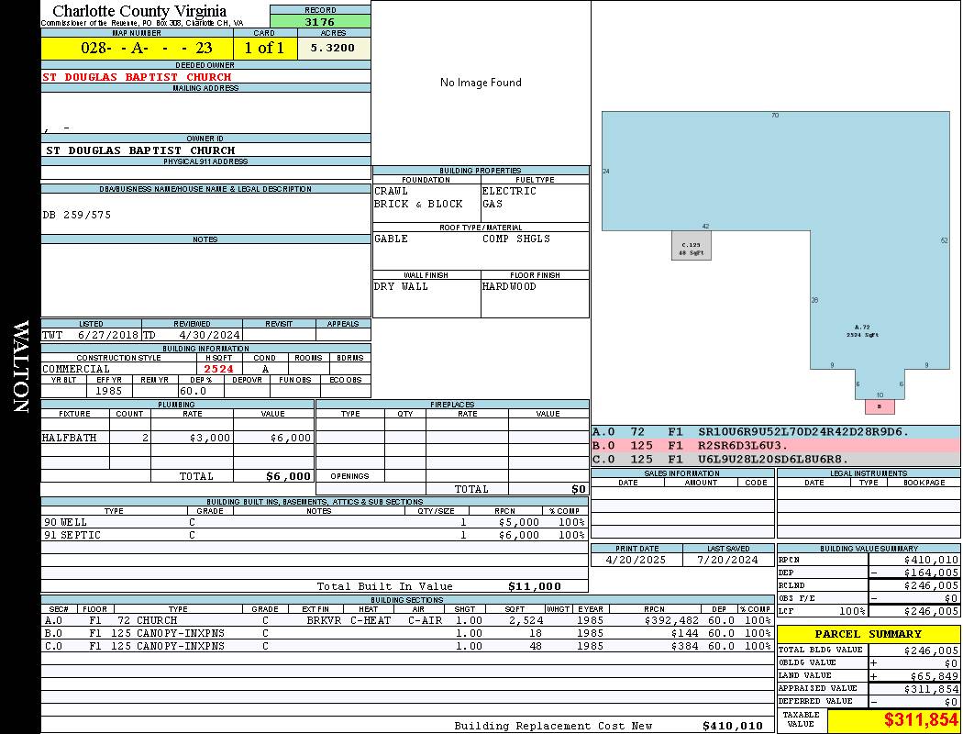Viewport: 963px width, 734px height.
Task: Click the land value $65,849
Action: point(935,676)
